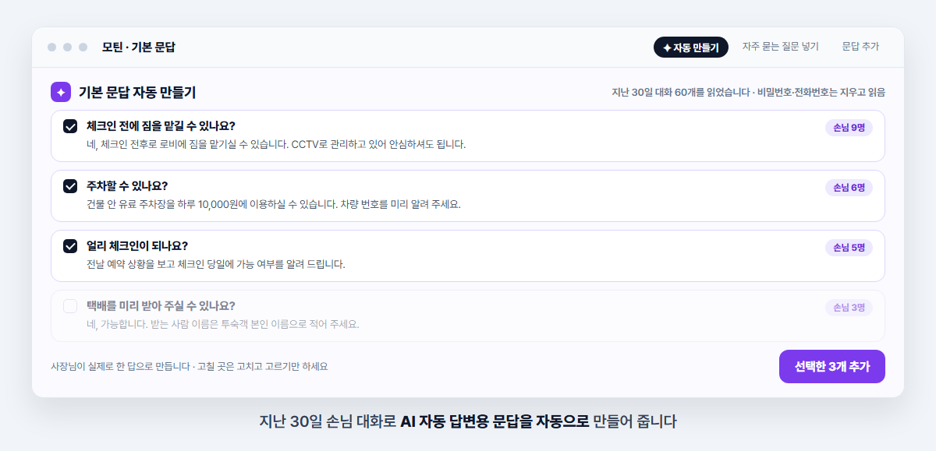Click the answer about 투숙객 본인 이름
The image size is (936, 451).
pyautogui.click(x=223, y=325)
